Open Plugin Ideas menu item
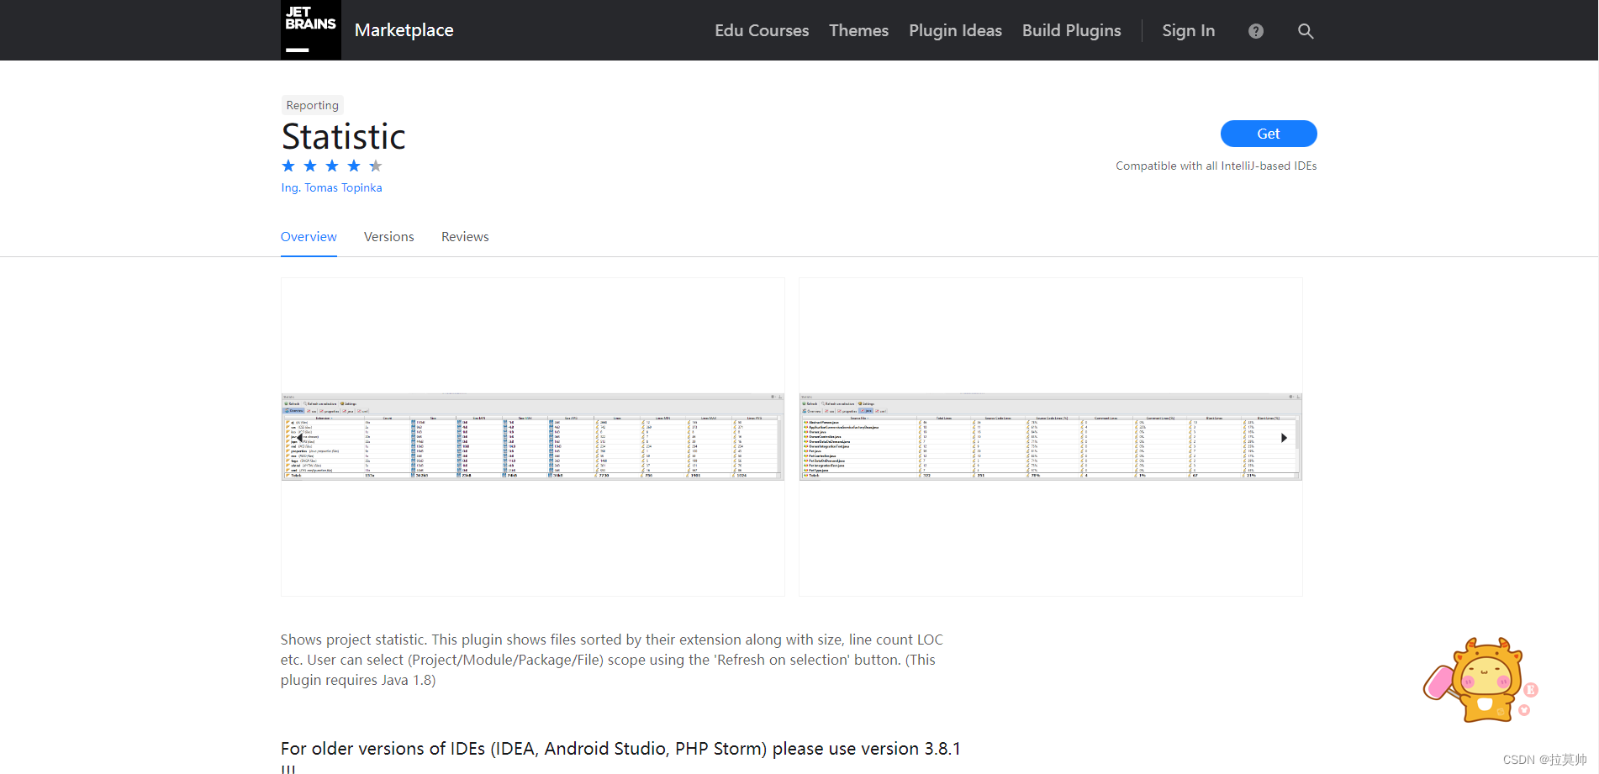This screenshot has height=774, width=1599. pyautogui.click(x=955, y=30)
